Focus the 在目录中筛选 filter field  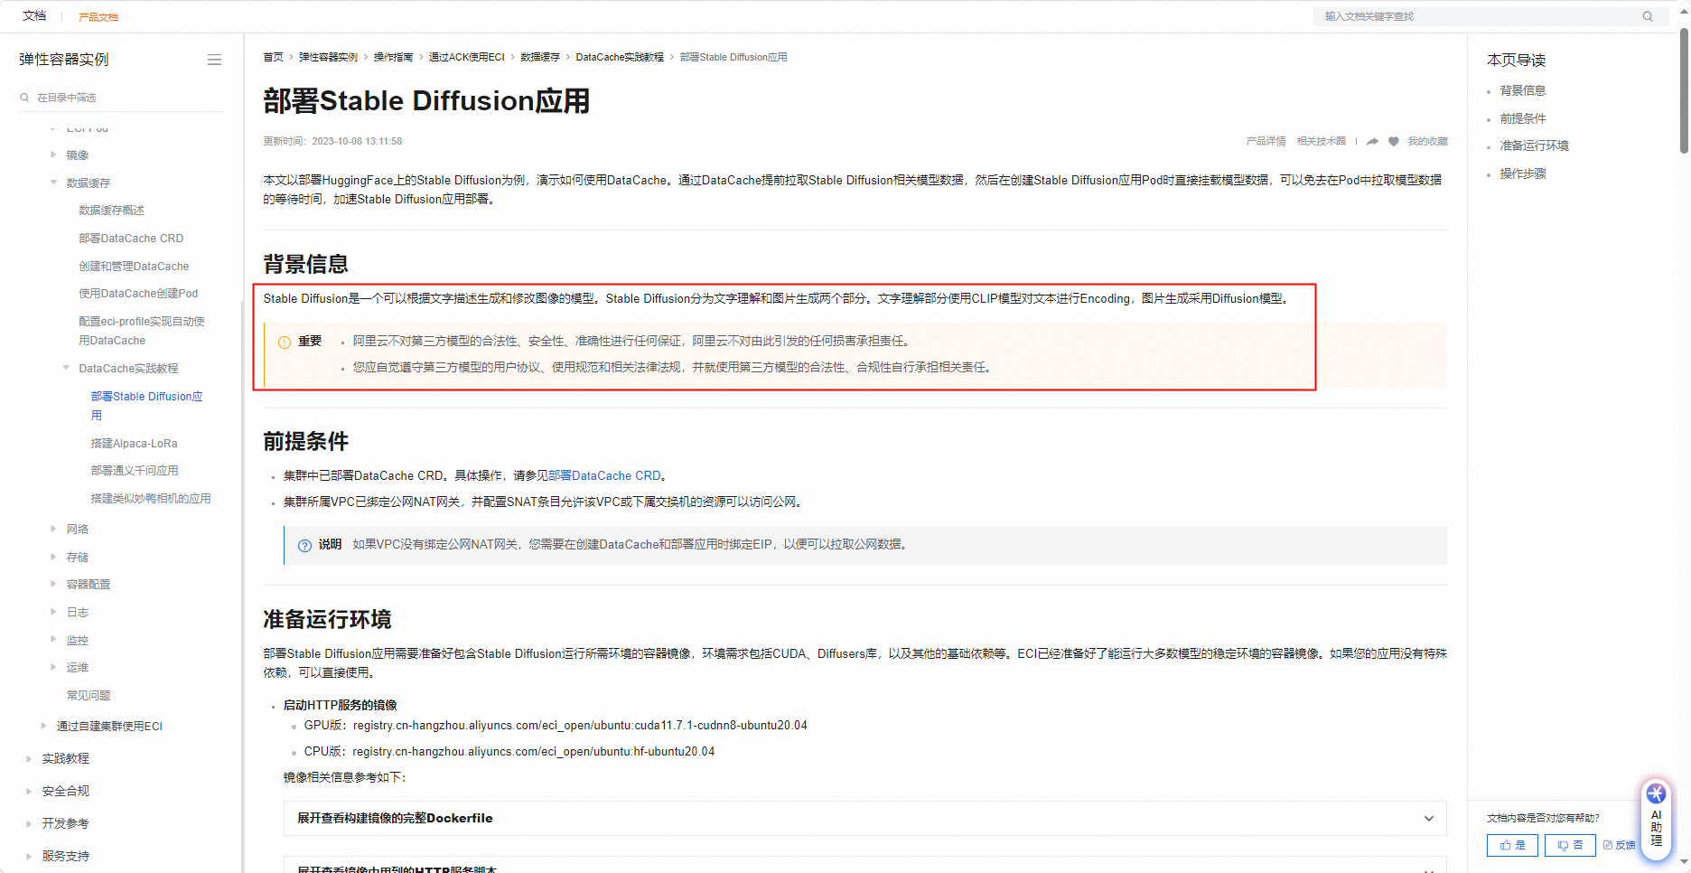point(121,98)
